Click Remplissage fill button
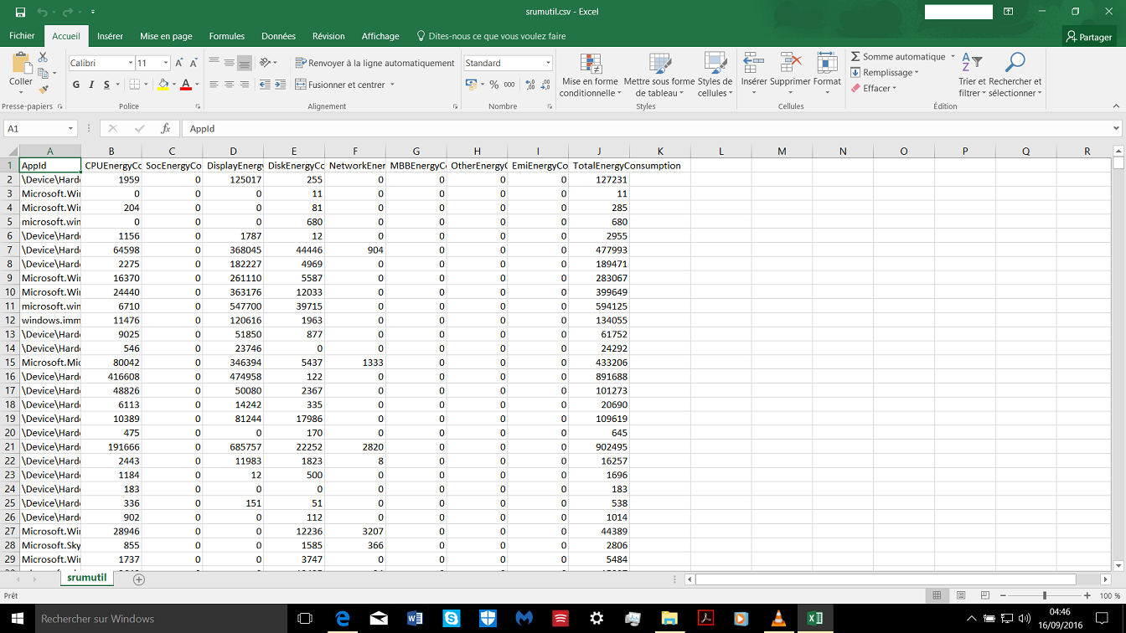 [885, 73]
